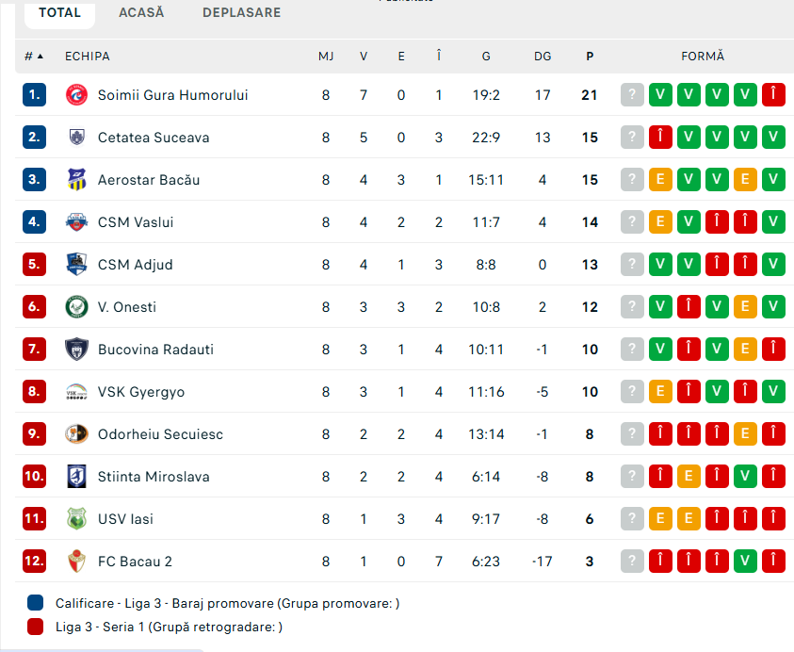Click the Soimii Gura Humorului team logo

[x=76, y=95]
